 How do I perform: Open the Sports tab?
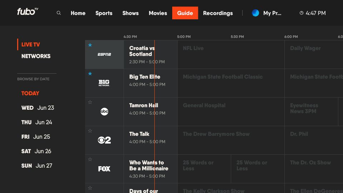click(x=104, y=13)
